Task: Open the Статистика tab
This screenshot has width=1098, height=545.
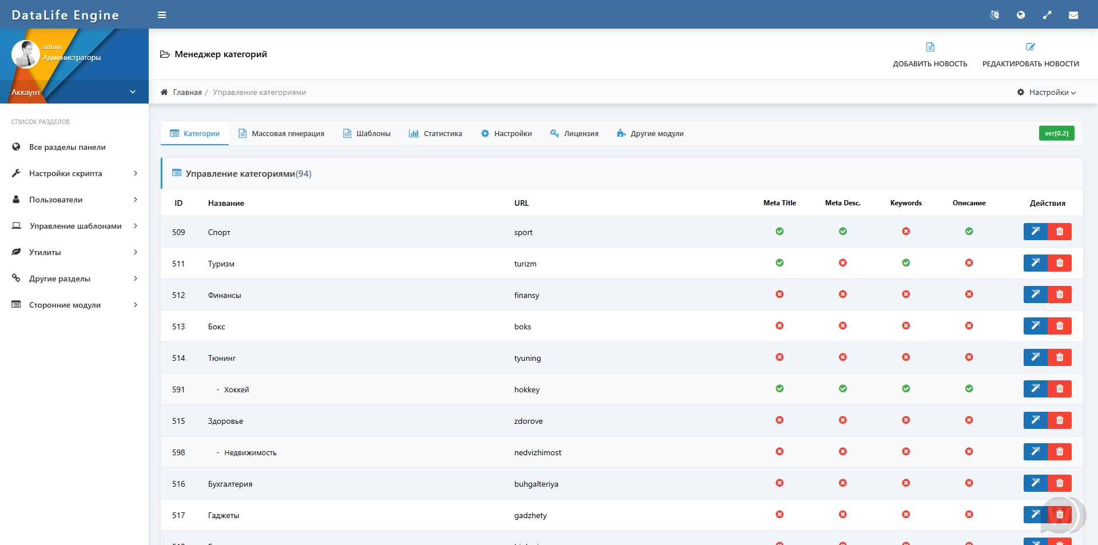Action: pyautogui.click(x=435, y=134)
